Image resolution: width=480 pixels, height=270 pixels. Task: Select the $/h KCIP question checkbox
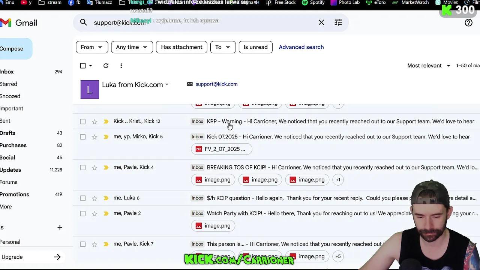(83, 198)
